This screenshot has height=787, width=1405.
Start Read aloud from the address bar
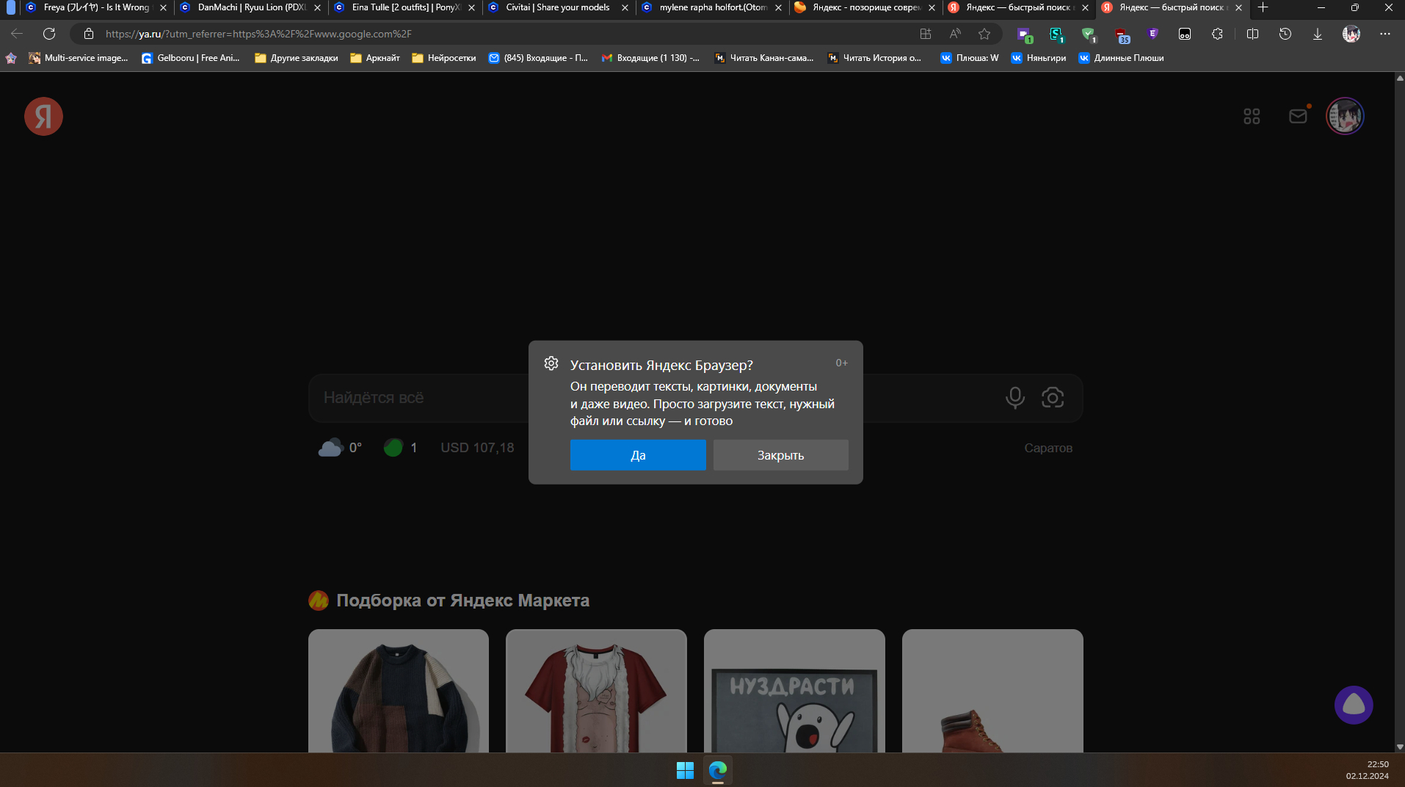(x=955, y=34)
